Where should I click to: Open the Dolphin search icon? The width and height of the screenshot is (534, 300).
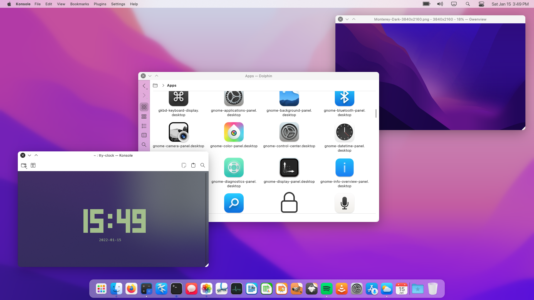144,145
